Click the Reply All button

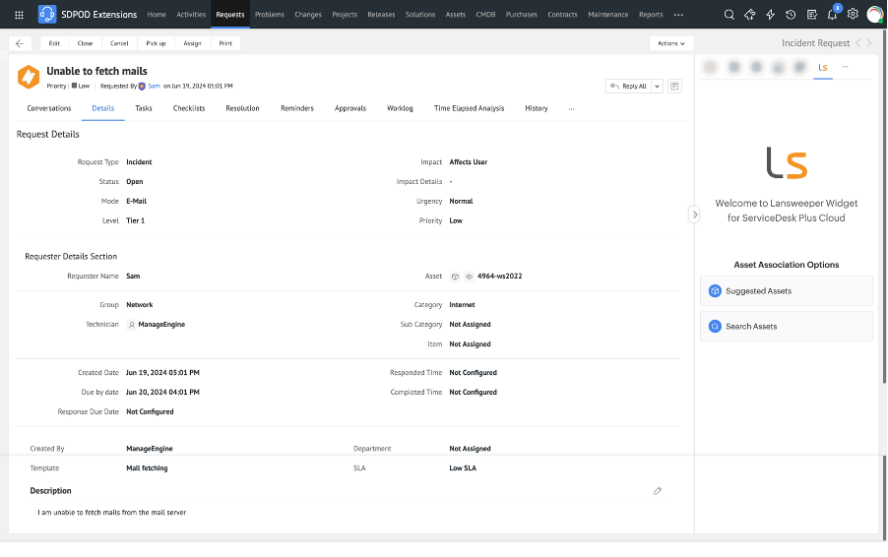[629, 87]
